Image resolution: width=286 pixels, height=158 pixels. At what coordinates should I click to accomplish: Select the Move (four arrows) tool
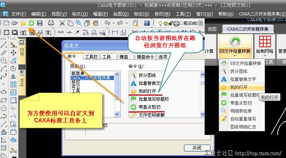(13, 53)
